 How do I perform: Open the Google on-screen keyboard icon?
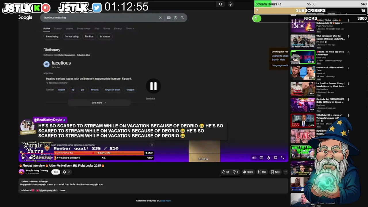tap(168, 18)
